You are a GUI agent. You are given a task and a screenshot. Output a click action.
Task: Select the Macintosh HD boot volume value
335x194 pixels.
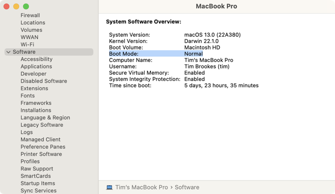[x=202, y=47]
